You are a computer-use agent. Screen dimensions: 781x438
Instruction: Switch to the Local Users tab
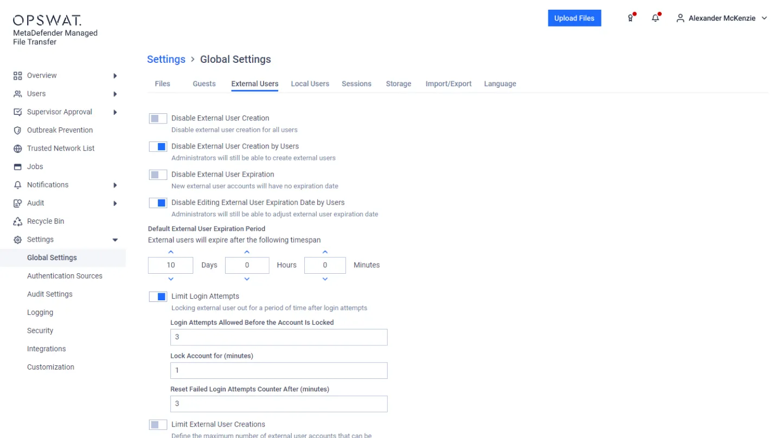[x=310, y=83]
